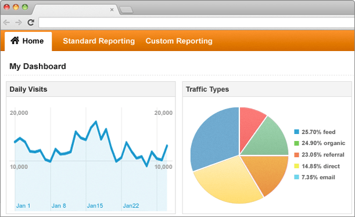355x217 pixels.
Task: Click the browser forward arrow
Action: coord(19,23)
